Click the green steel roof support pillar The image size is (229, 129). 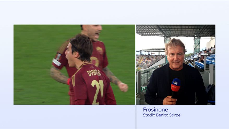coord(196,45)
